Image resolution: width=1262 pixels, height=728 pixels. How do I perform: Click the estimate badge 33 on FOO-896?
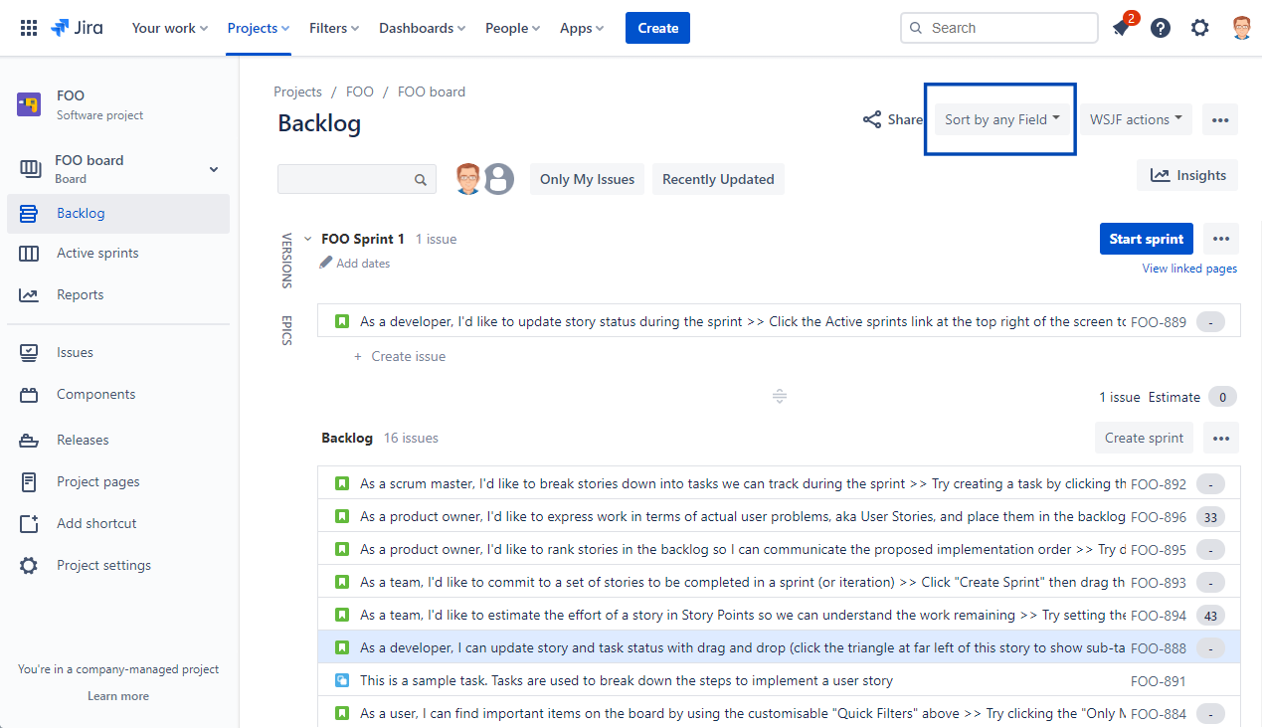tap(1210, 517)
